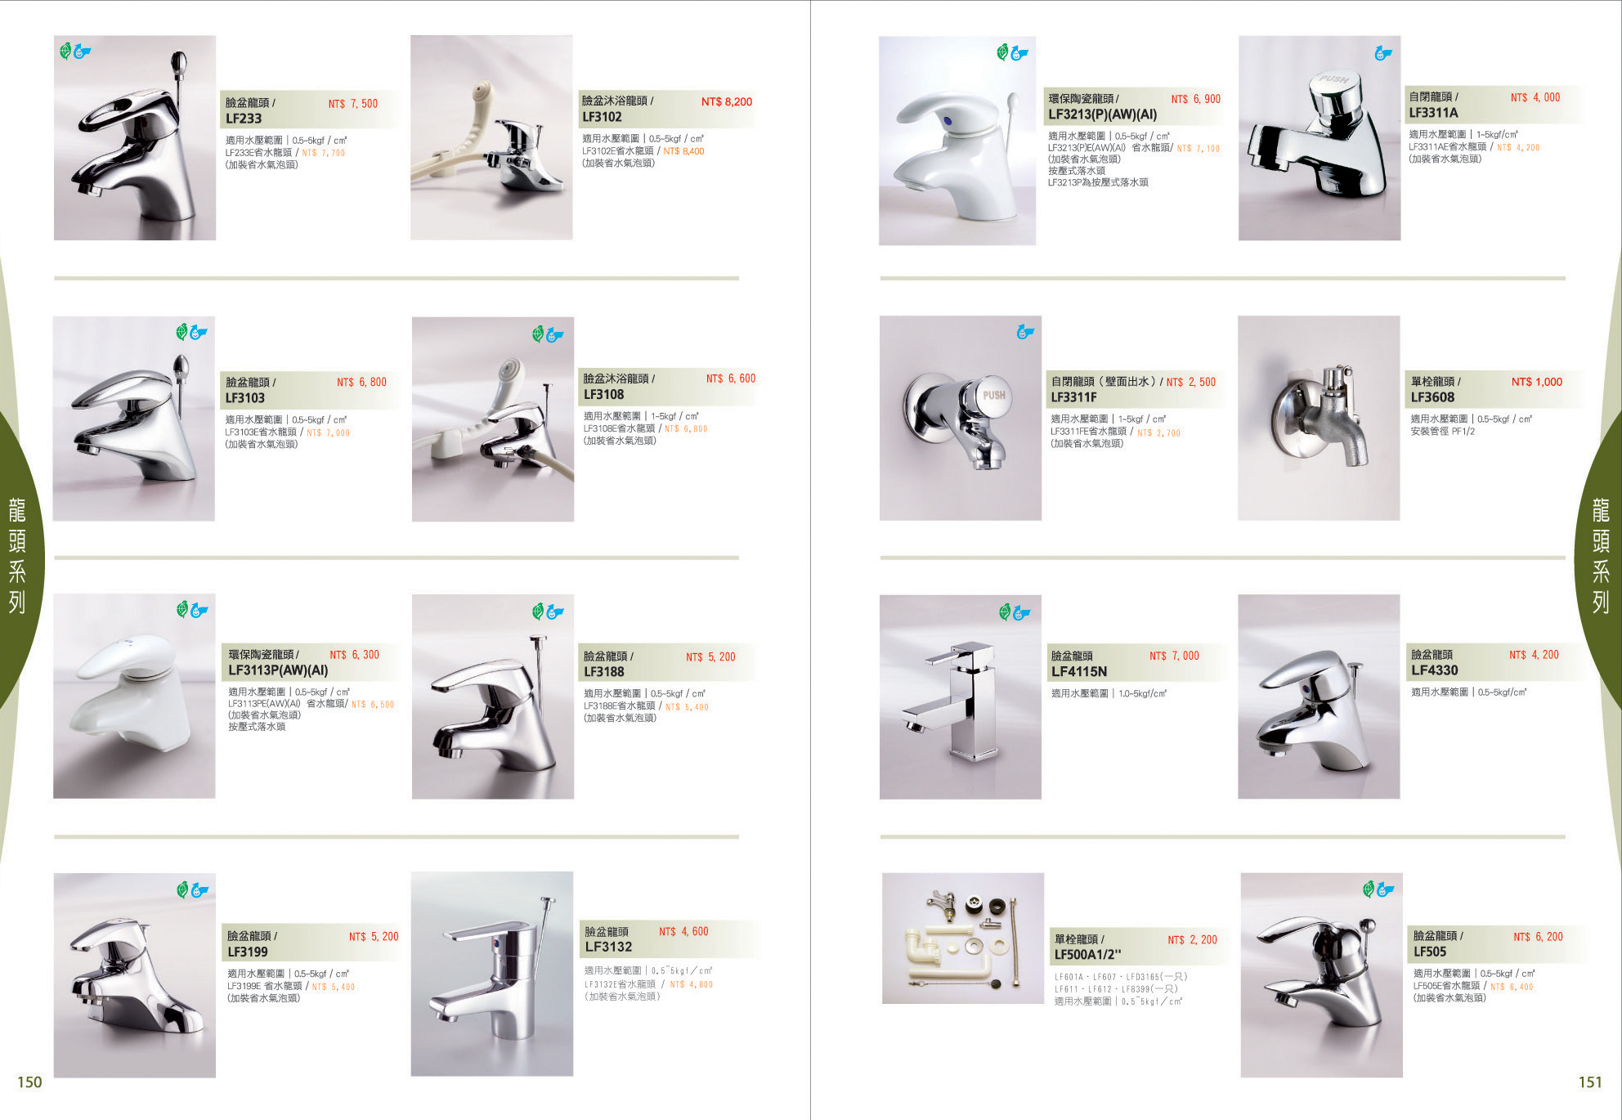Click page number 151
The width and height of the screenshot is (1622, 1120).
[1590, 1082]
